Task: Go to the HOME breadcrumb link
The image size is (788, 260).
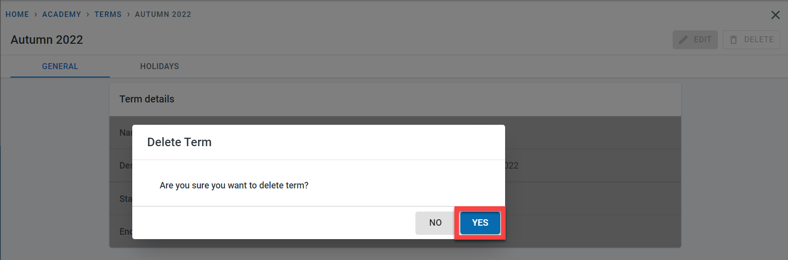Action: pos(17,14)
